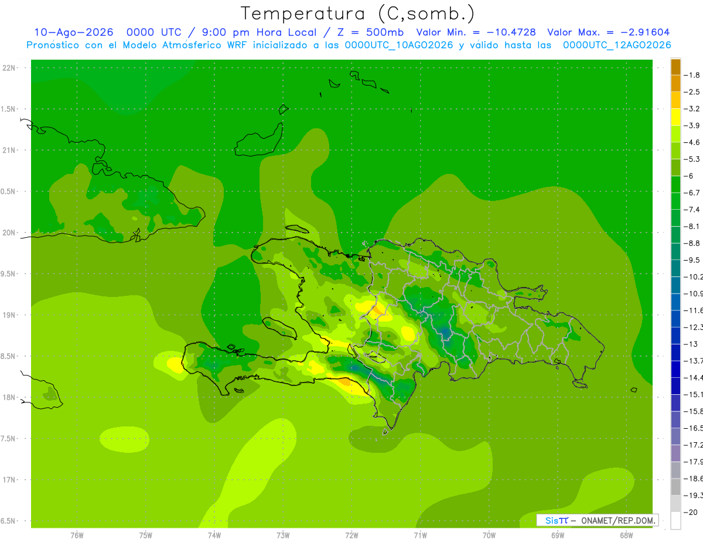Click the '-2.5' colorbar label
Image resolution: width=703 pixels, height=543 pixels.
coord(692,92)
